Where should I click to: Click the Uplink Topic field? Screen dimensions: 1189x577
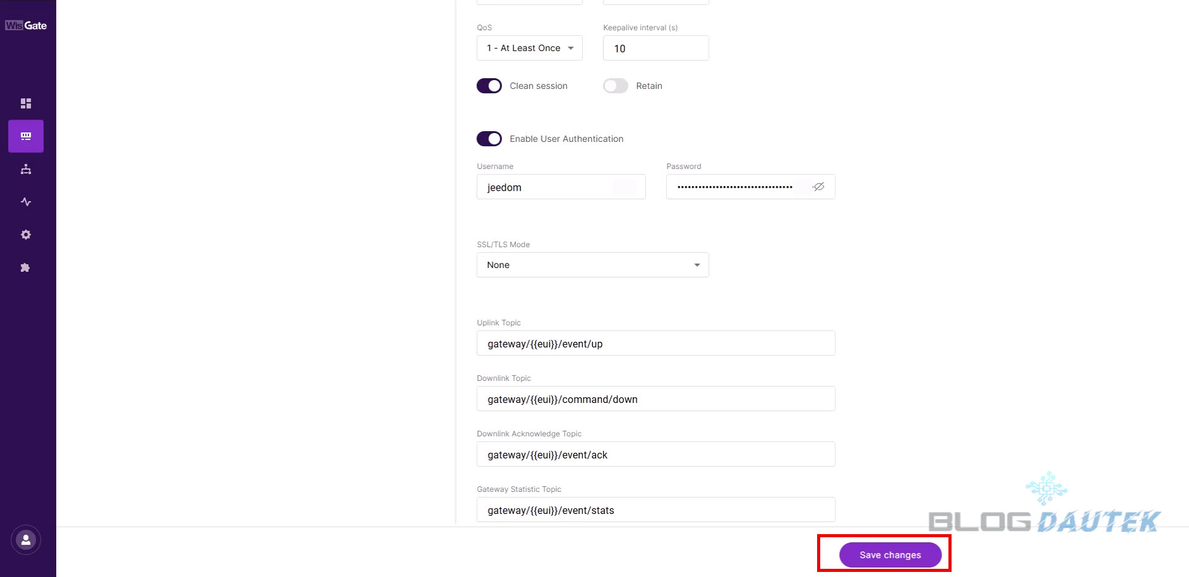pos(655,344)
